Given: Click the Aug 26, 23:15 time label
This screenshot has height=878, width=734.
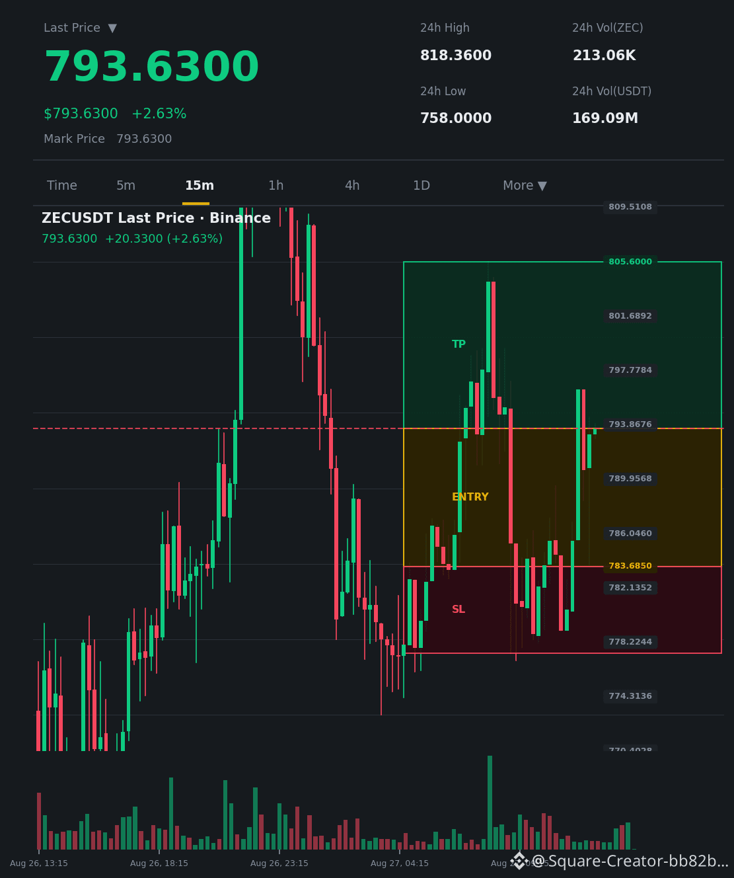Looking at the screenshot, I should (x=279, y=863).
